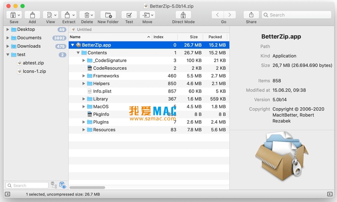Go forward with the right arrow button
The height and width of the screenshot is (202, 337).
coord(230,15)
